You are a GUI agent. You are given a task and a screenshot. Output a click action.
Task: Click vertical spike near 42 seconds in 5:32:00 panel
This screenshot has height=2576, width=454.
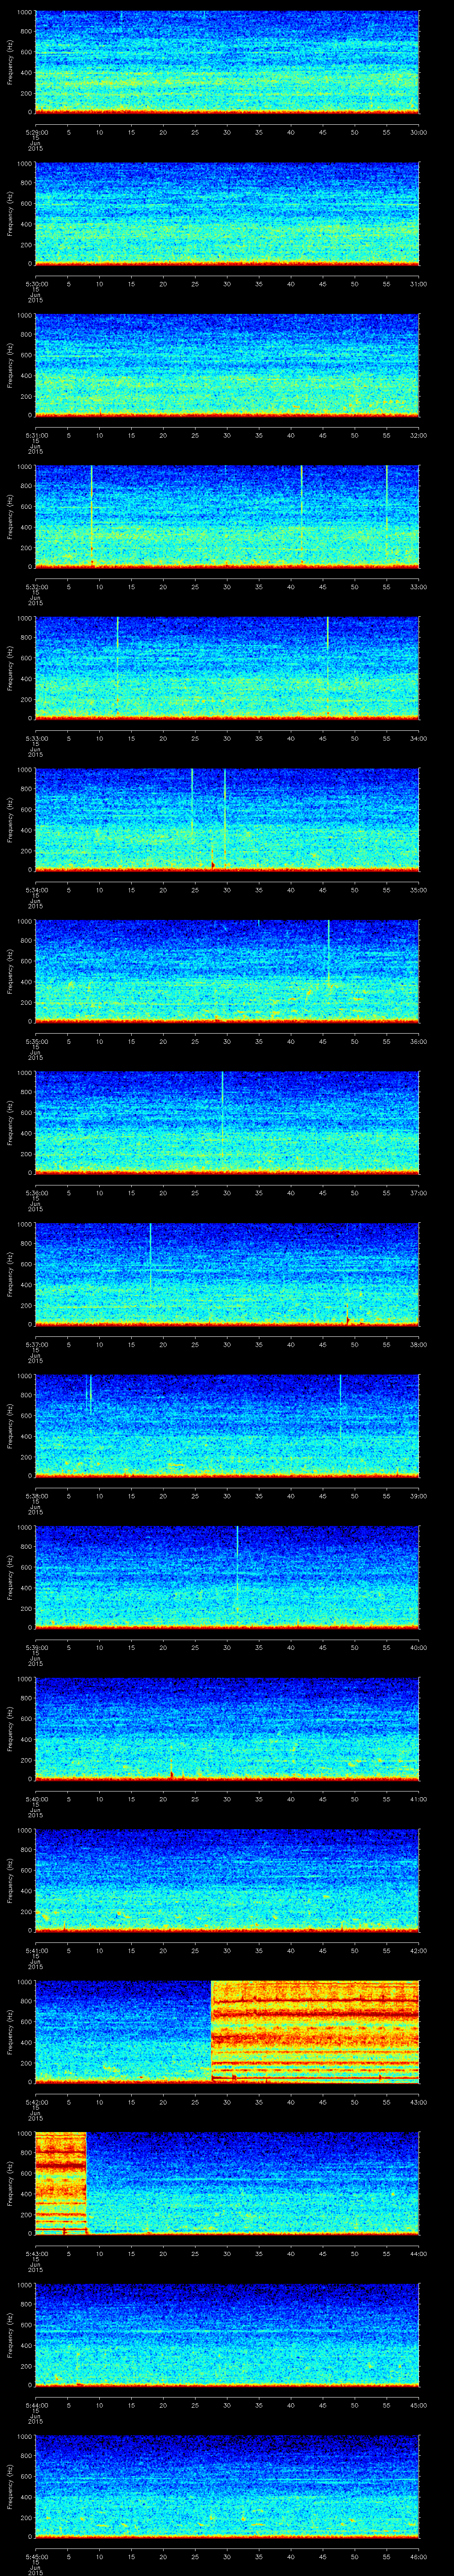[301, 515]
